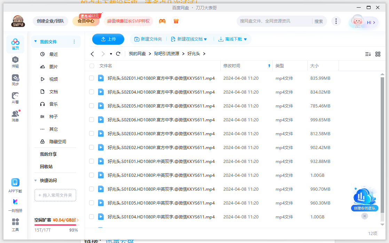Click modified time sort arrow
The height and width of the screenshot is (243, 389).
pos(269,66)
